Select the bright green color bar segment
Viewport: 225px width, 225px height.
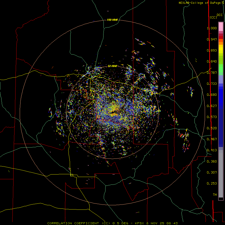pos(221,68)
